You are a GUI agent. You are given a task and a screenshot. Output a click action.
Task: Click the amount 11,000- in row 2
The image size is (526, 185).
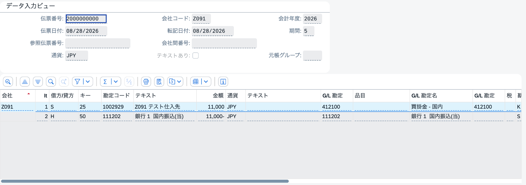click(x=211, y=117)
